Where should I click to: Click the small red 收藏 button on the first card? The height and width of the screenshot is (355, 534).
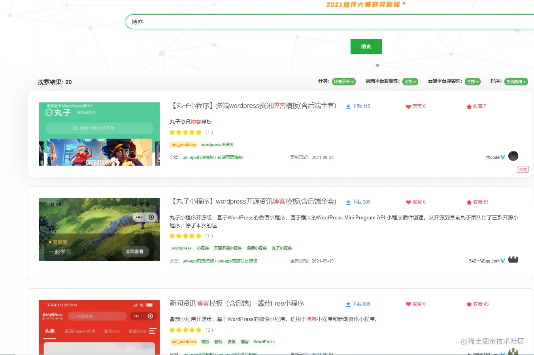523,170
